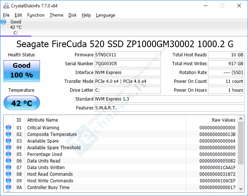
Task: Click status icon for Host Read Commands row
Action: click(x=8, y=174)
